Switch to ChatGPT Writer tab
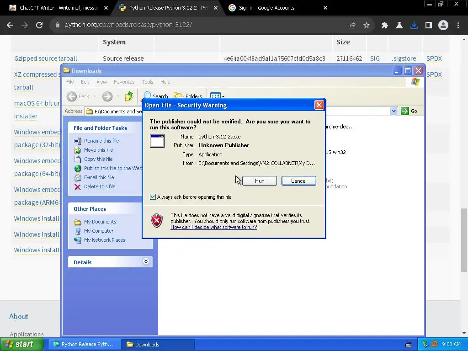 point(58,8)
